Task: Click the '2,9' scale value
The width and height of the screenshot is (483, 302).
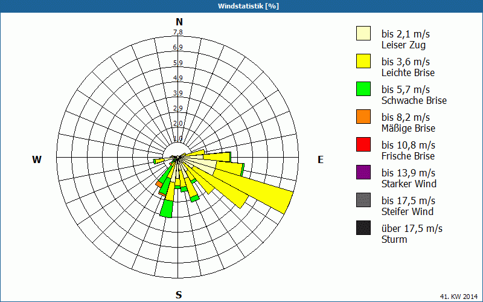Action: [x=178, y=108]
